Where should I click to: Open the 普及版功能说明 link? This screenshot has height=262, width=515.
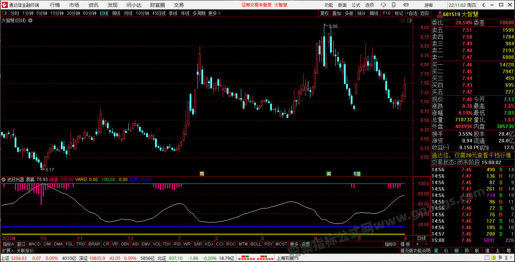click(x=415, y=251)
